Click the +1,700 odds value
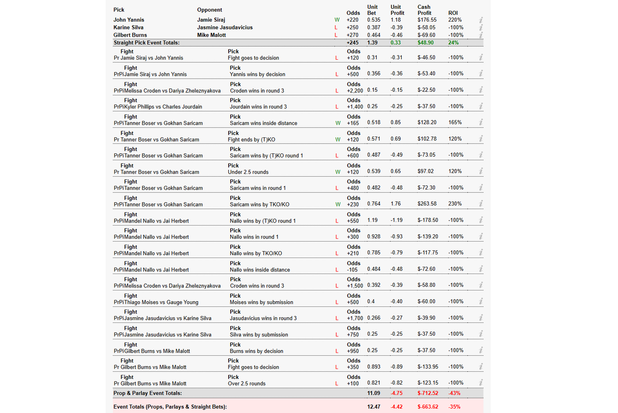The width and height of the screenshot is (618, 413). [x=355, y=318]
